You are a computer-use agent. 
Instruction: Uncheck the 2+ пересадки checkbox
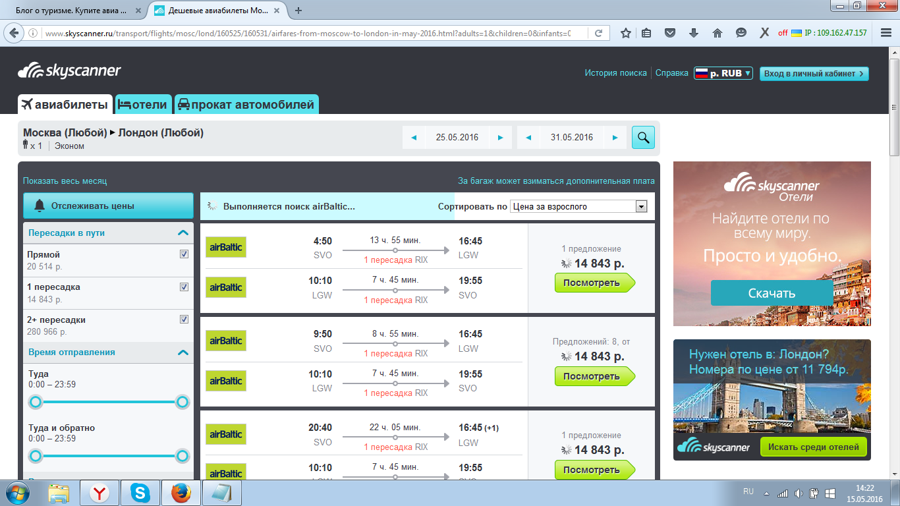pyautogui.click(x=184, y=320)
